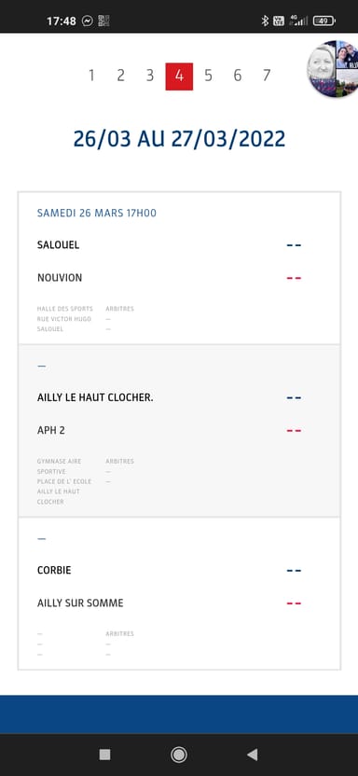Tap the Android back triangle button
Screen dimensions: 358x776
[x=252, y=755]
